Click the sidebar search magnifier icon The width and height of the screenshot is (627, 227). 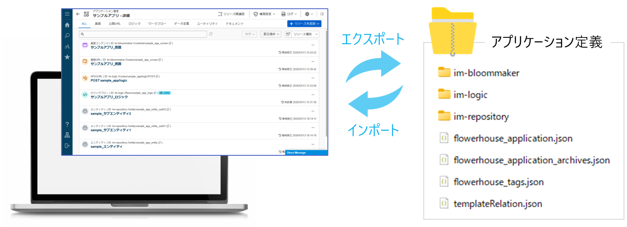point(67,36)
